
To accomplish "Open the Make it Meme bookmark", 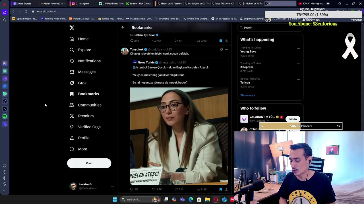I will coord(139,19).
